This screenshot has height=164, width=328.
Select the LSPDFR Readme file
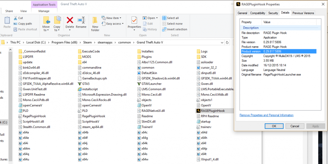click(31, 94)
